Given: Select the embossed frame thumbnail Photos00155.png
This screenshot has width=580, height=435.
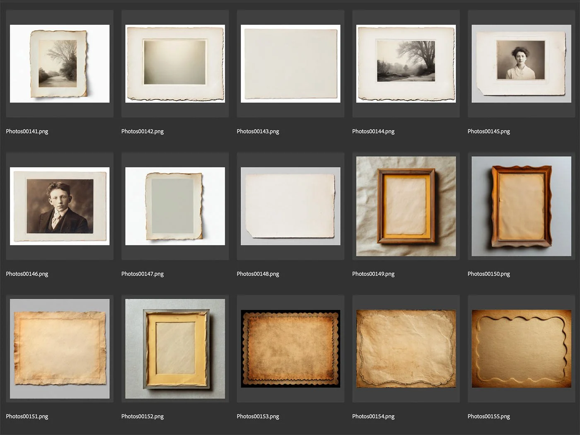Looking at the screenshot, I should 521,349.
